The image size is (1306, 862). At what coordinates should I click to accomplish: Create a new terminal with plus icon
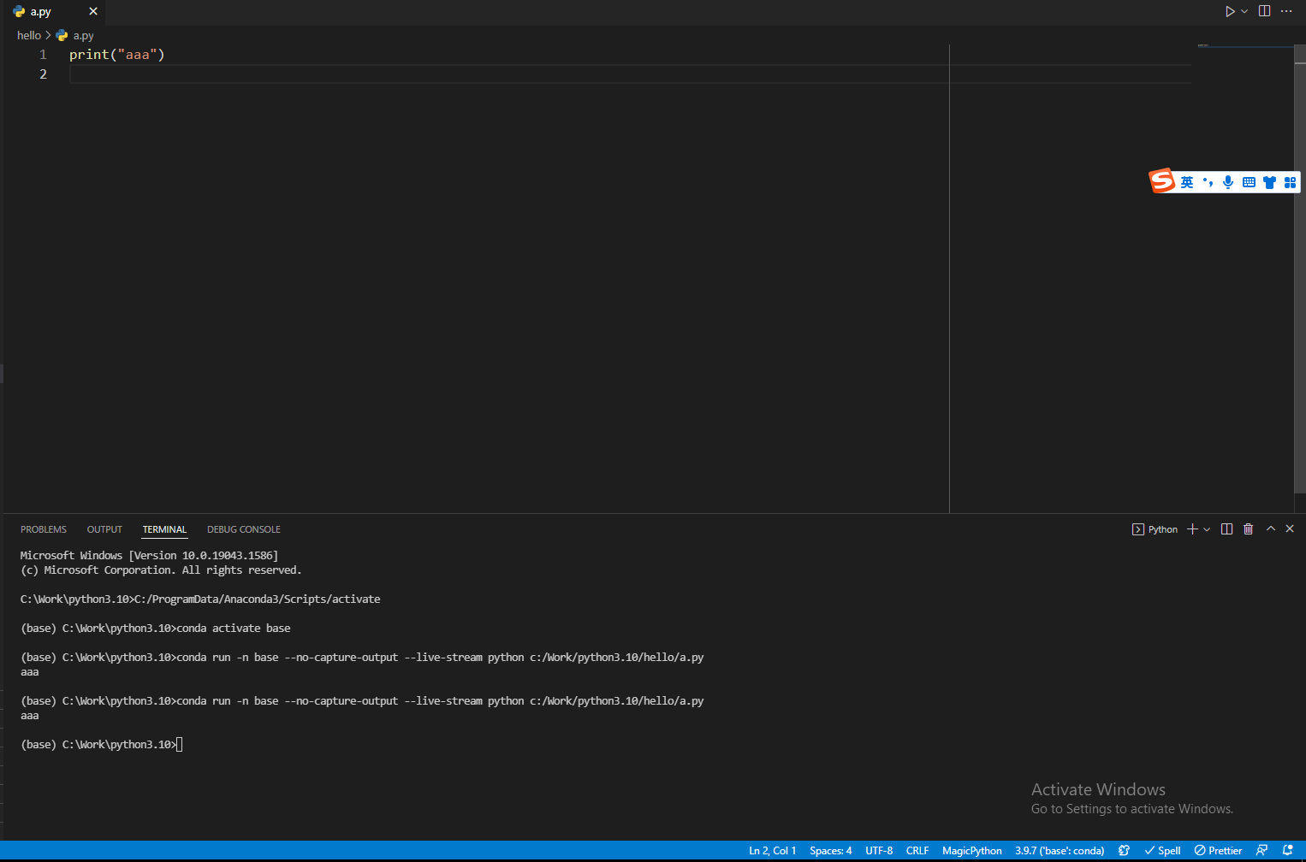pos(1192,529)
